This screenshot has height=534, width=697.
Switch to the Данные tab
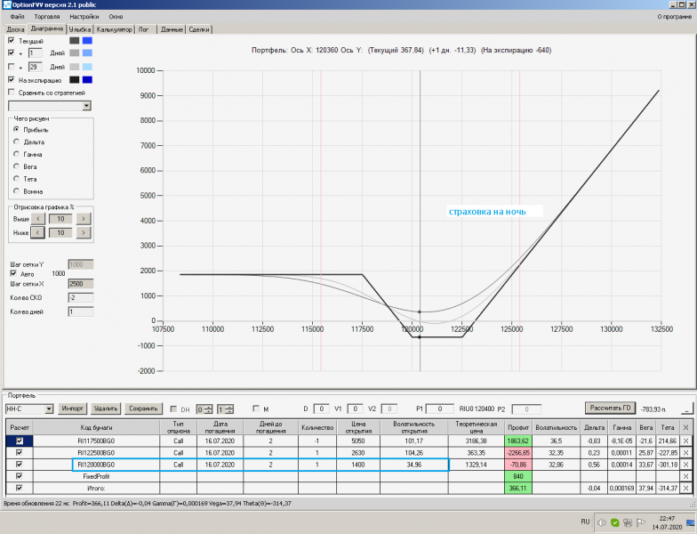(172, 29)
